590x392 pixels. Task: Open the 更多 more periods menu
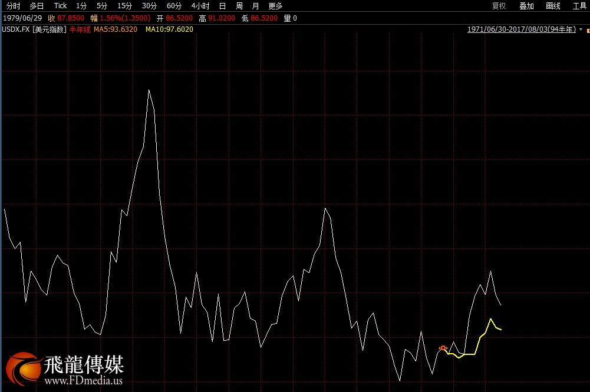click(275, 6)
